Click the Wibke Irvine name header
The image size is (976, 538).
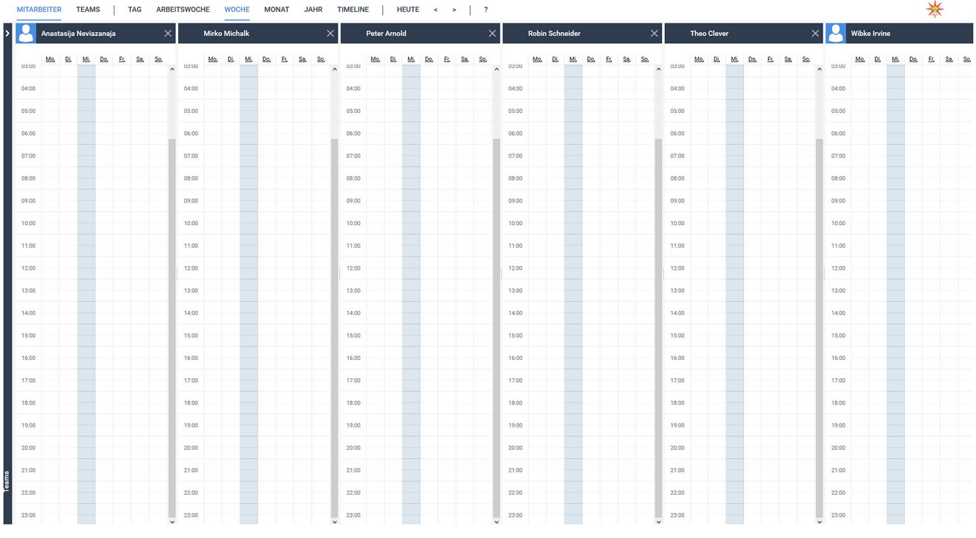click(x=871, y=34)
